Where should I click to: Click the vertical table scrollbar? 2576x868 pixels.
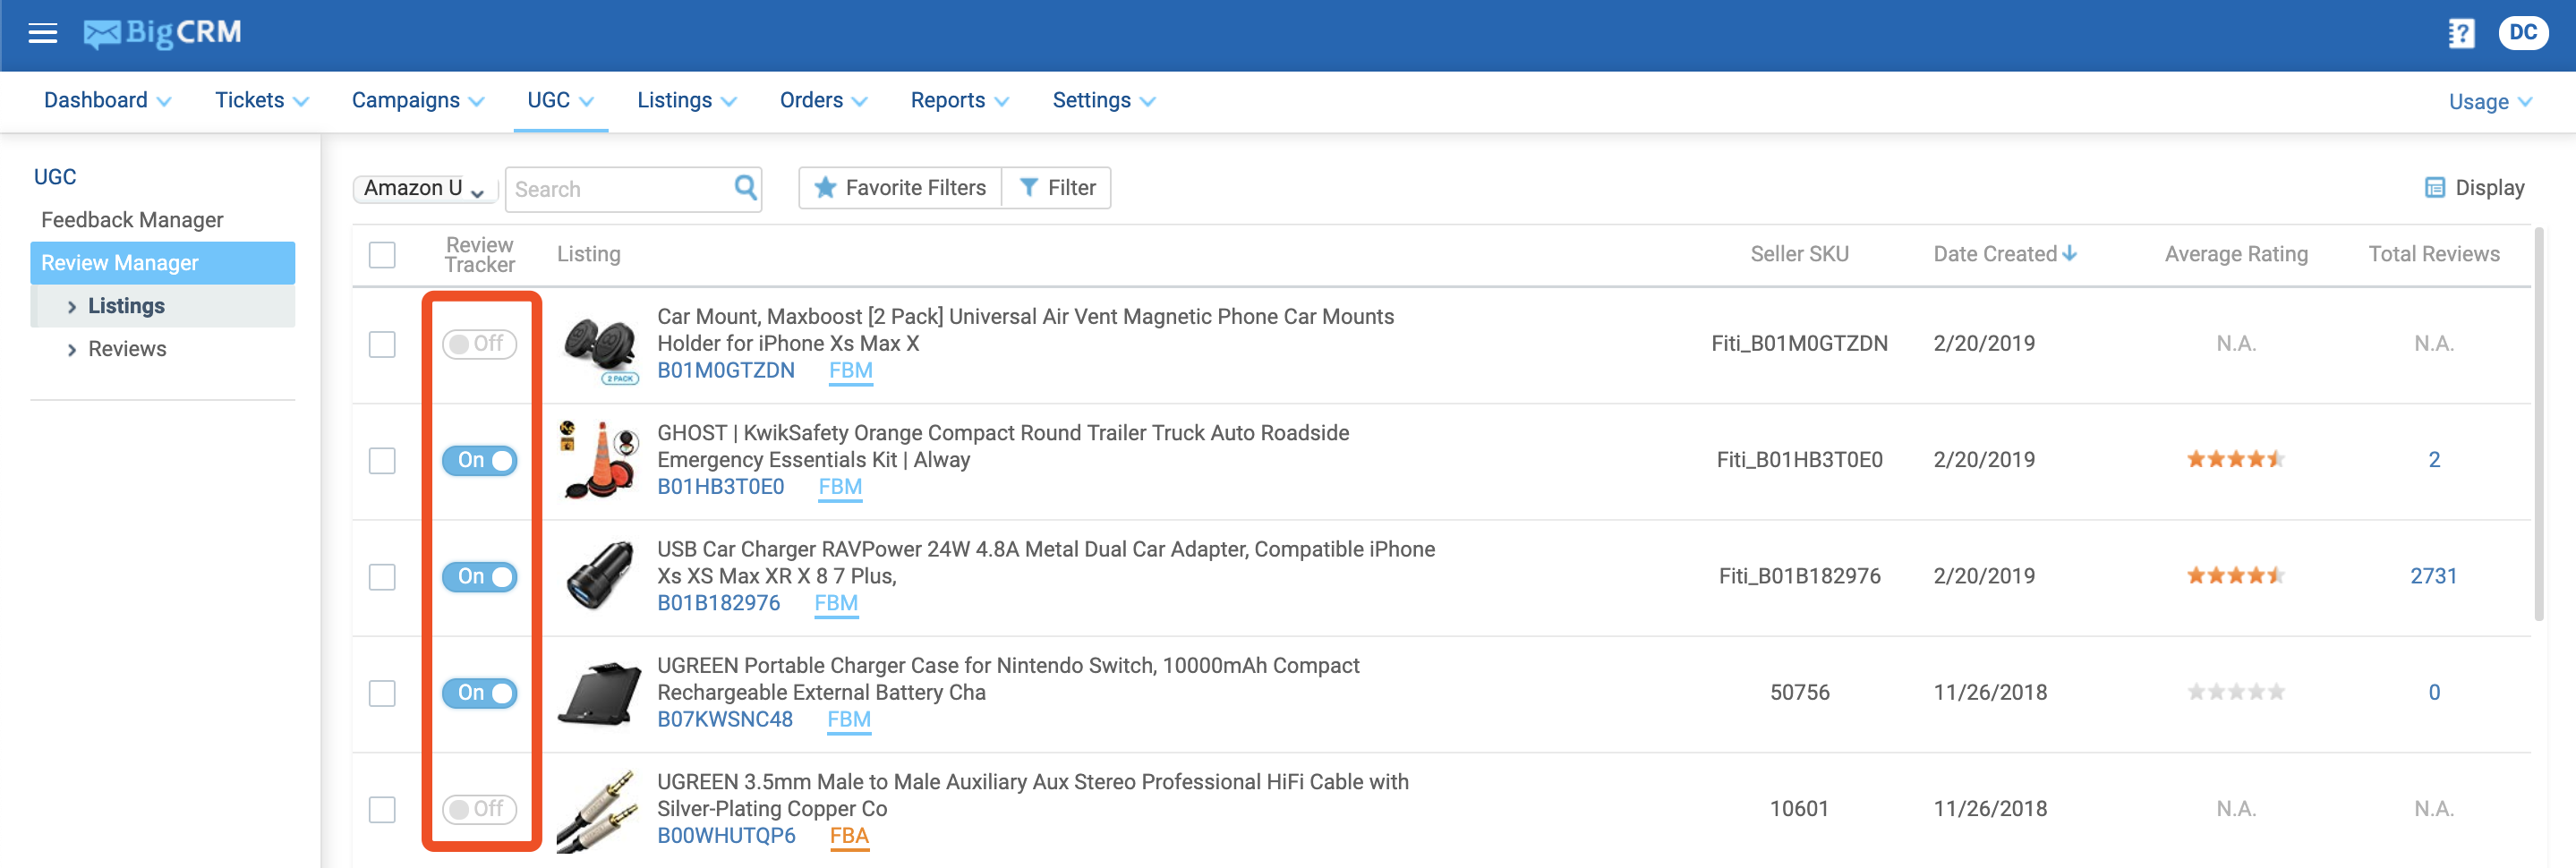(x=2539, y=425)
